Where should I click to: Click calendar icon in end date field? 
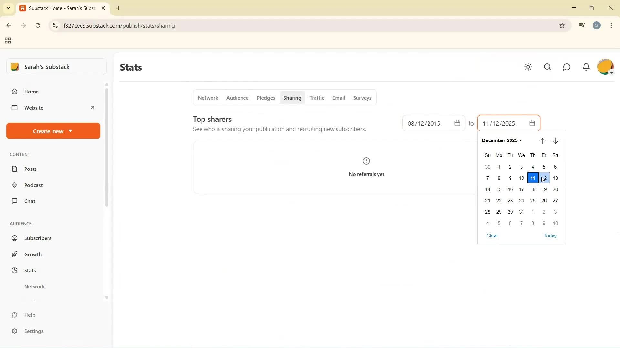pyautogui.click(x=532, y=123)
